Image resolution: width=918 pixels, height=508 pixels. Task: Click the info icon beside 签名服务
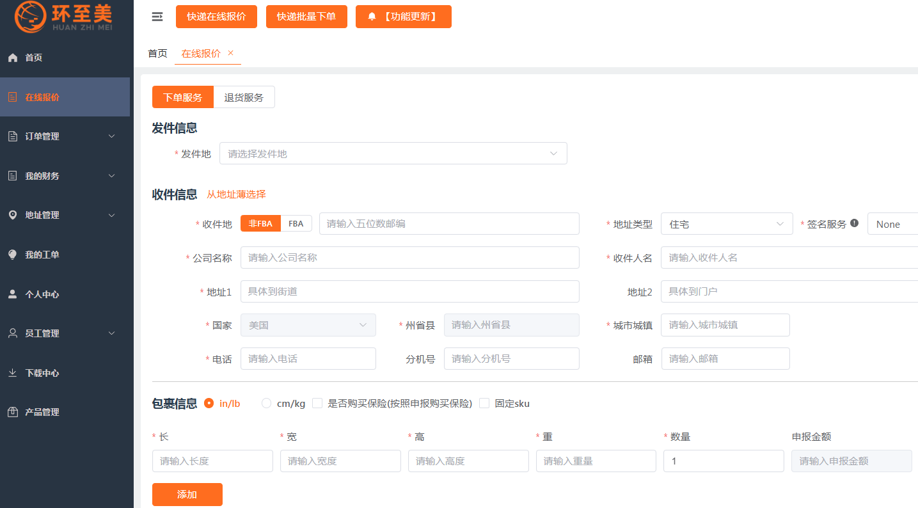tap(854, 223)
